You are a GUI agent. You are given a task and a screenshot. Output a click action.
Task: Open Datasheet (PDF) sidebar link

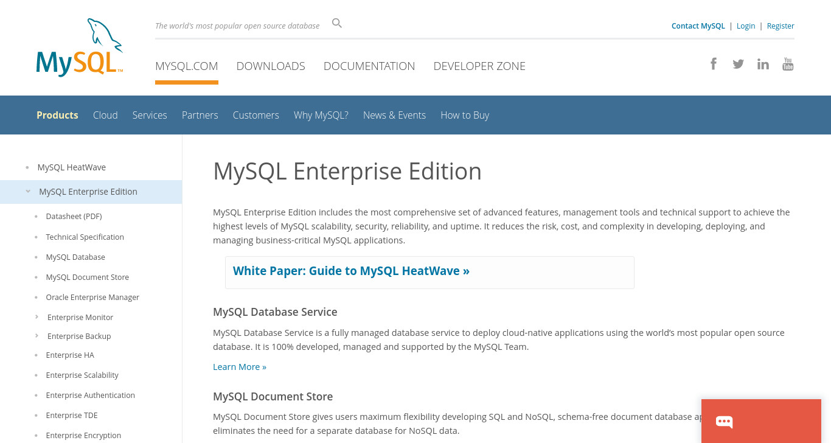pos(74,216)
